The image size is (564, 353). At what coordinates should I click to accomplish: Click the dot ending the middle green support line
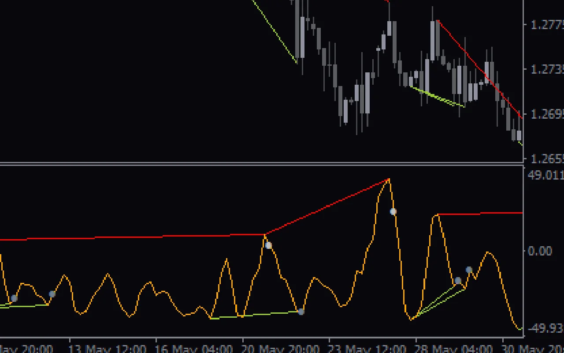point(301,312)
